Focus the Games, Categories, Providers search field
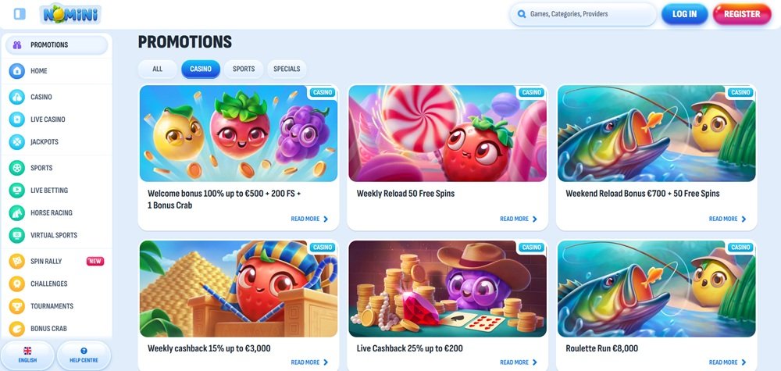The image size is (781, 371). [x=583, y=14]
